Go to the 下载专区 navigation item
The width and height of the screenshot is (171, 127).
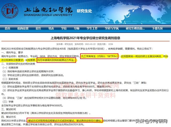click(x=157, y=29)
